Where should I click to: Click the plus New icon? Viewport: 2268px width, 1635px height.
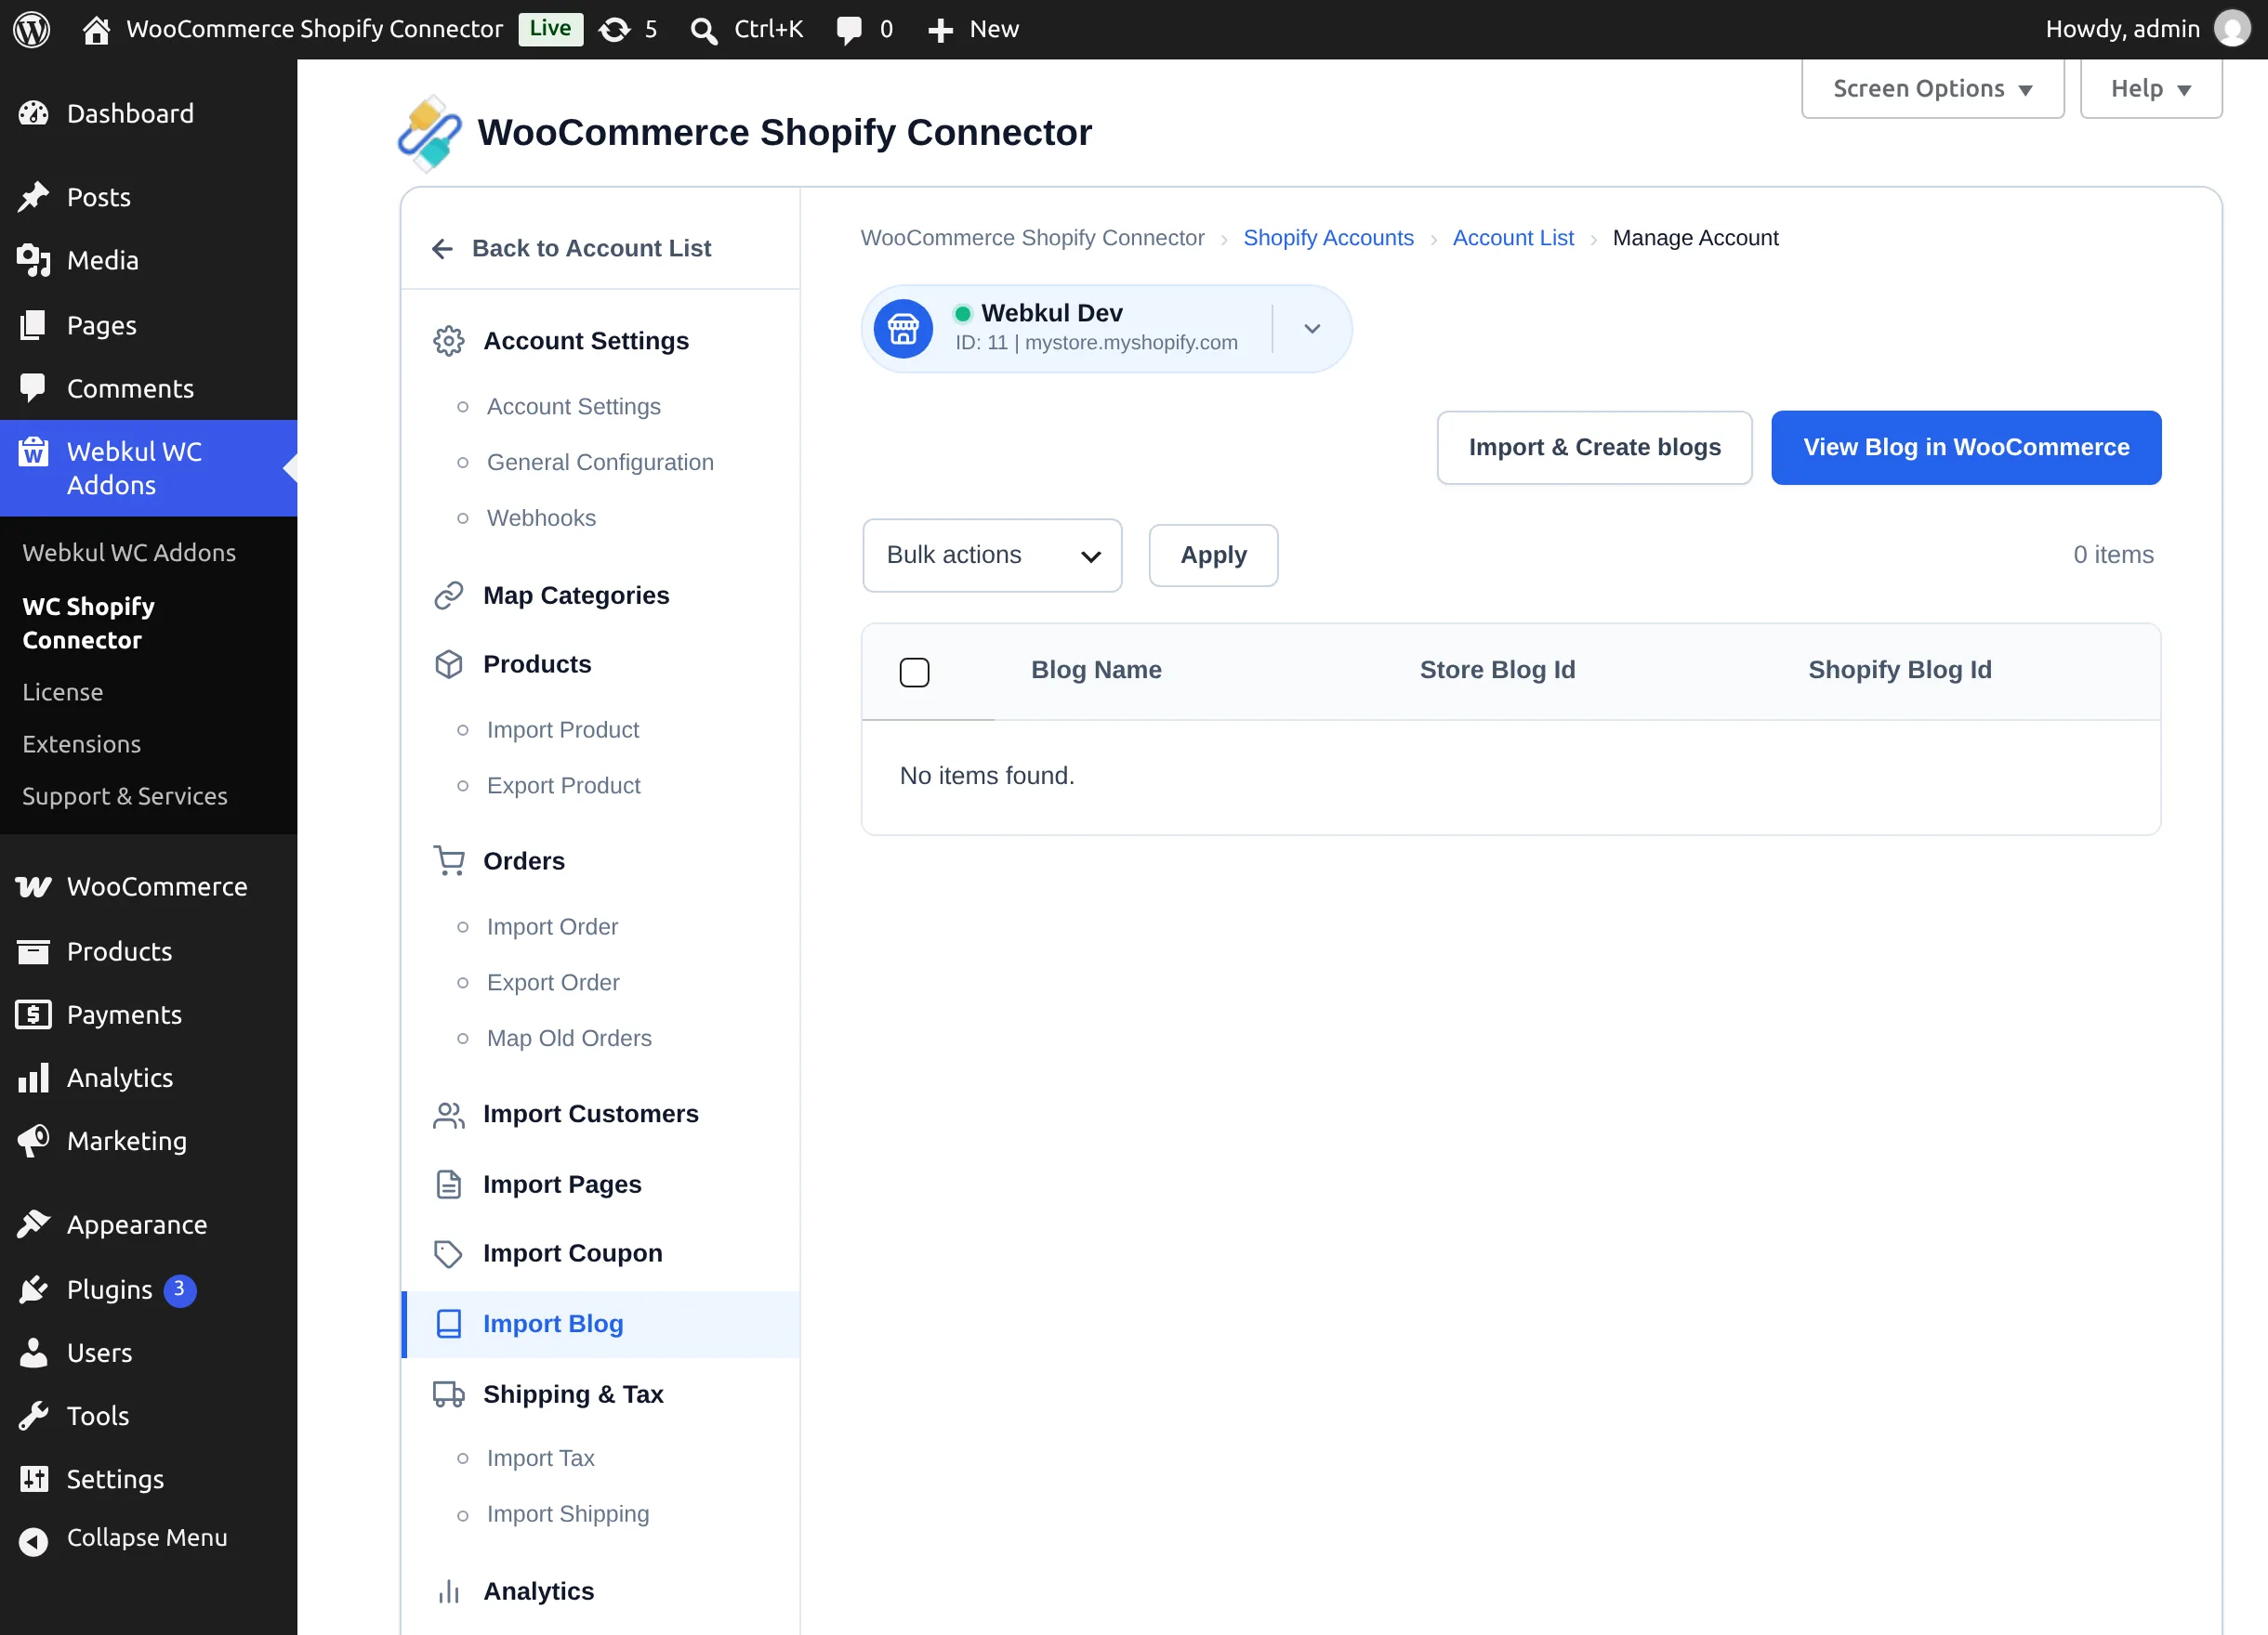(x=940, y=30)
